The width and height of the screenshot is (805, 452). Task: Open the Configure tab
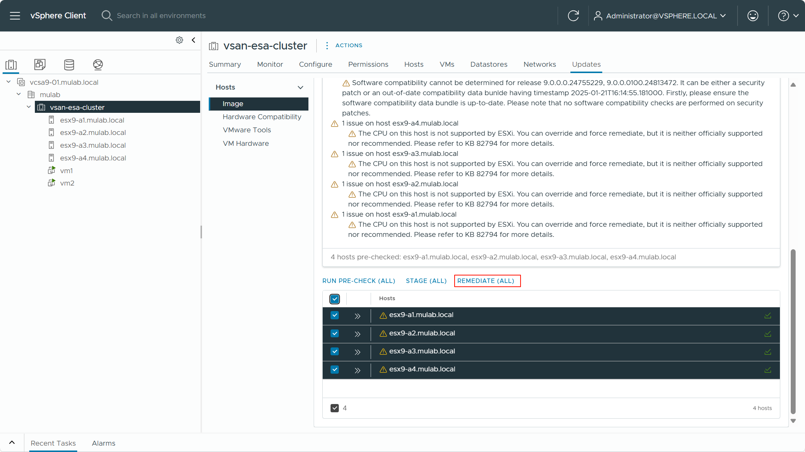coord(315,64)
